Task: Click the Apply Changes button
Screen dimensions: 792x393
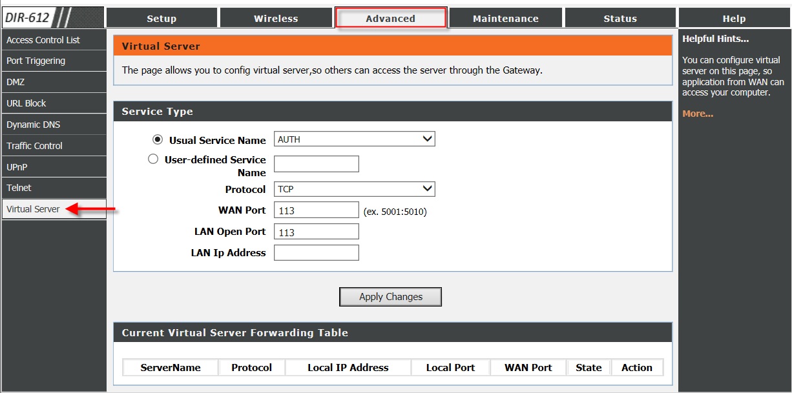Action: 390,297
